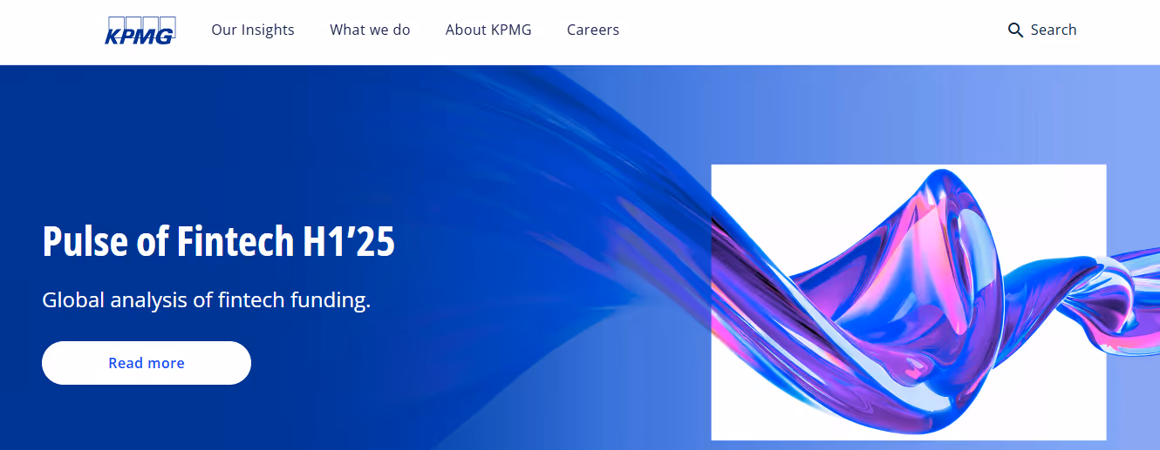Click the Search label in header
1160x450 pixels.
click(1054, 30)
